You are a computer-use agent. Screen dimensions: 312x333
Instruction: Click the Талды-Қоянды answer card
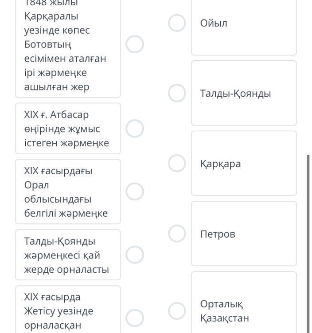click(x=244, y=93)
